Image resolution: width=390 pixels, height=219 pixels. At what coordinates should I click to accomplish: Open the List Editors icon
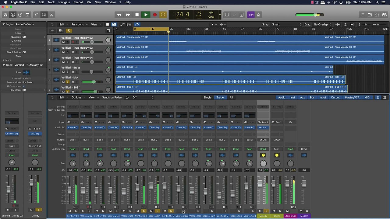[363, 15]
